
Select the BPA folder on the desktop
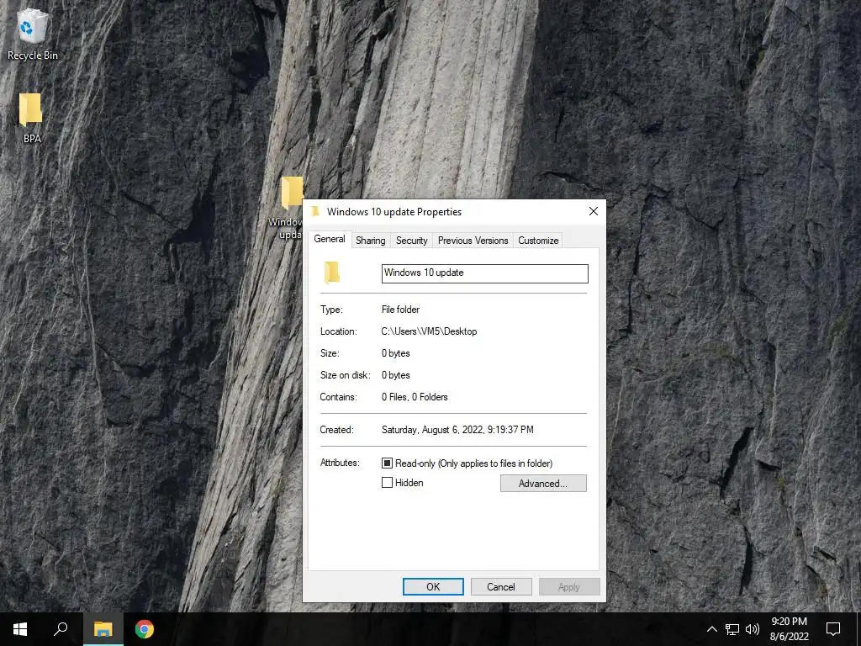pyautogui.click(x=31, y=117)
